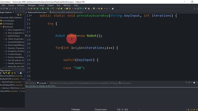Click Collapse All icon in Package Explorer
This screenshot has width=198, height=111.
pyautogui.click(x=18, y=15)
